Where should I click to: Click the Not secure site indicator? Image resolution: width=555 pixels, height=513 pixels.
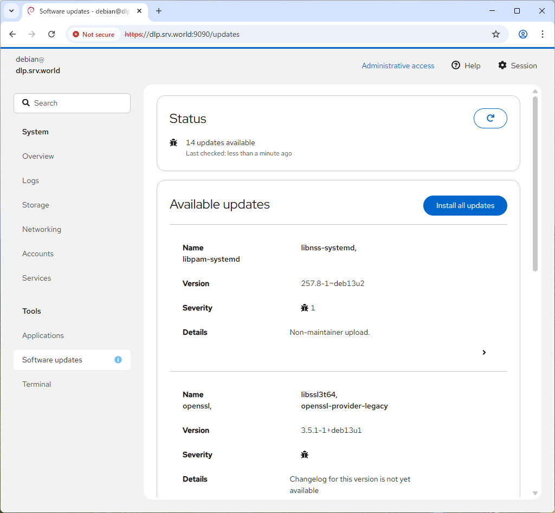[94, 34]
